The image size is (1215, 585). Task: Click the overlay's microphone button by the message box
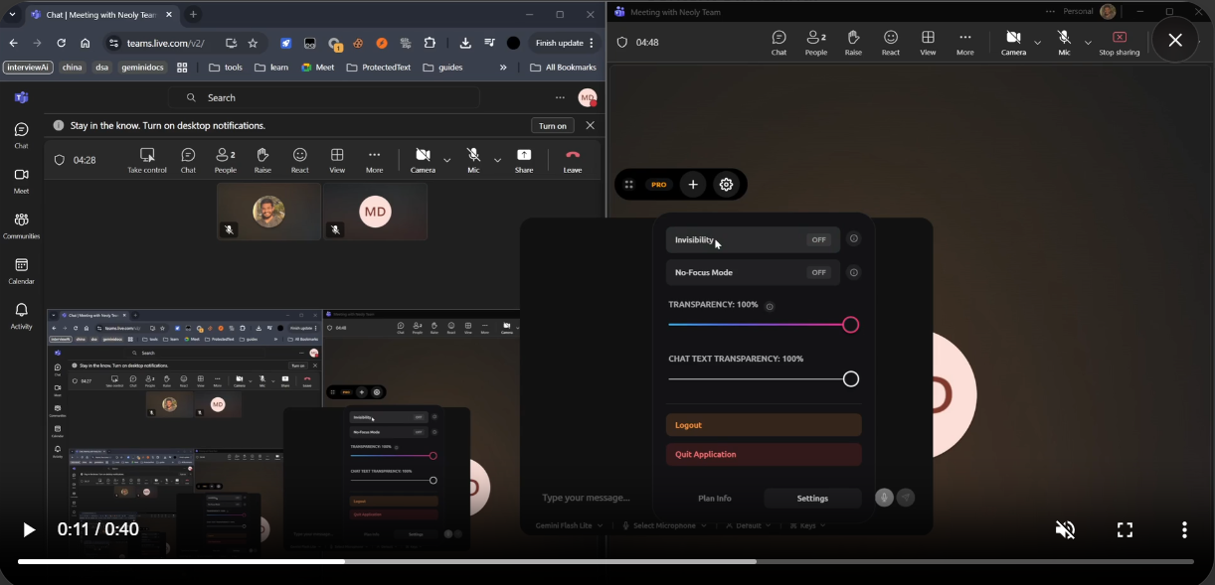884,498
